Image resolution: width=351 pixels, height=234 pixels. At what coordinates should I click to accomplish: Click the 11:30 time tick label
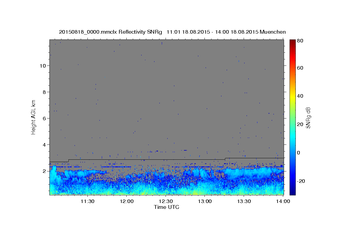coord(87,202)
